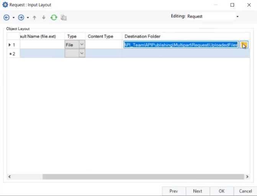Screen dimensions: 257x196
Task: Minimize the Input Layout window
Action: 216,5
